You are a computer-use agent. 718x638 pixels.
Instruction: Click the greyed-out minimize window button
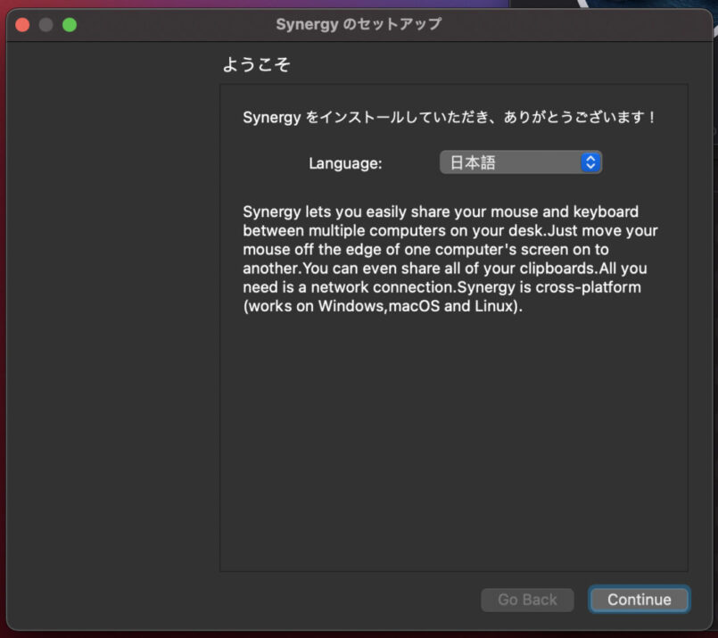pos(45,24)
